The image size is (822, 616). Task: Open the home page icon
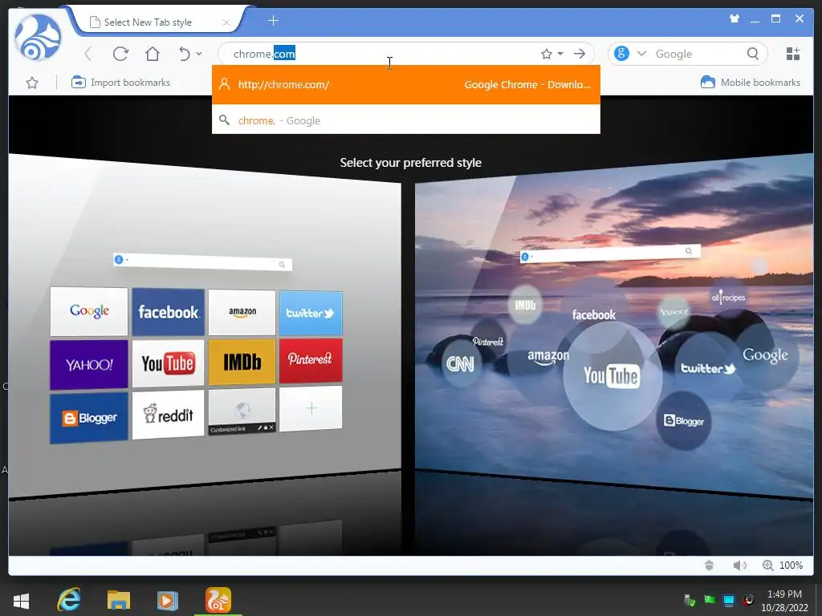[x=153, y=54]
